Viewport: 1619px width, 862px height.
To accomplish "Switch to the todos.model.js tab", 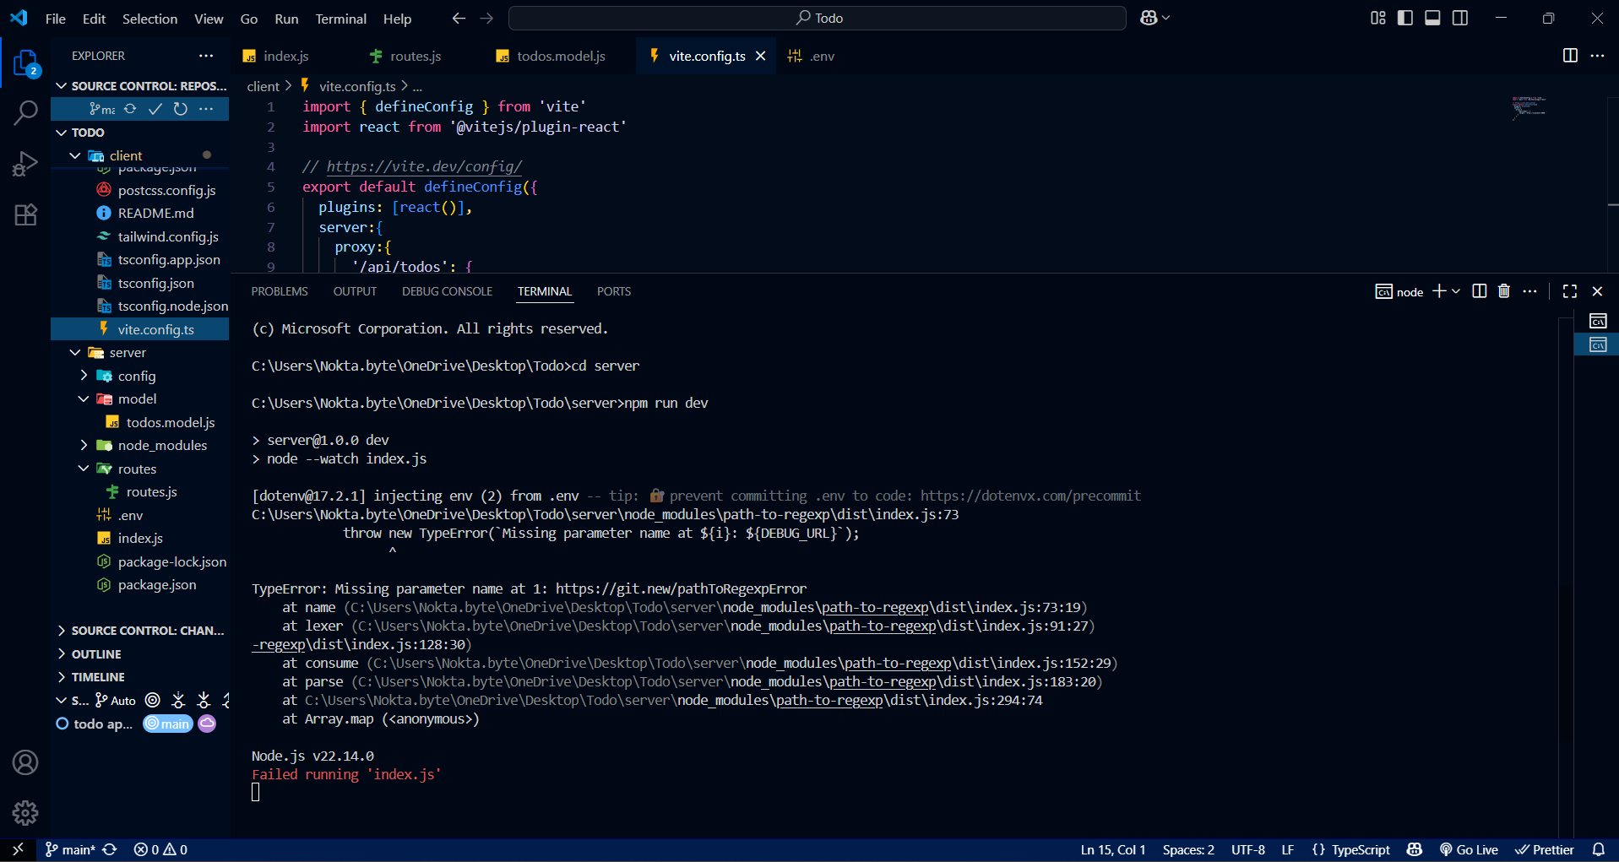I will pos(561,57).
